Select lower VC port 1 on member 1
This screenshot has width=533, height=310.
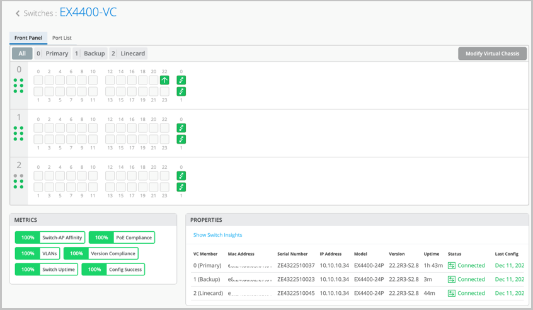(181, 139)
